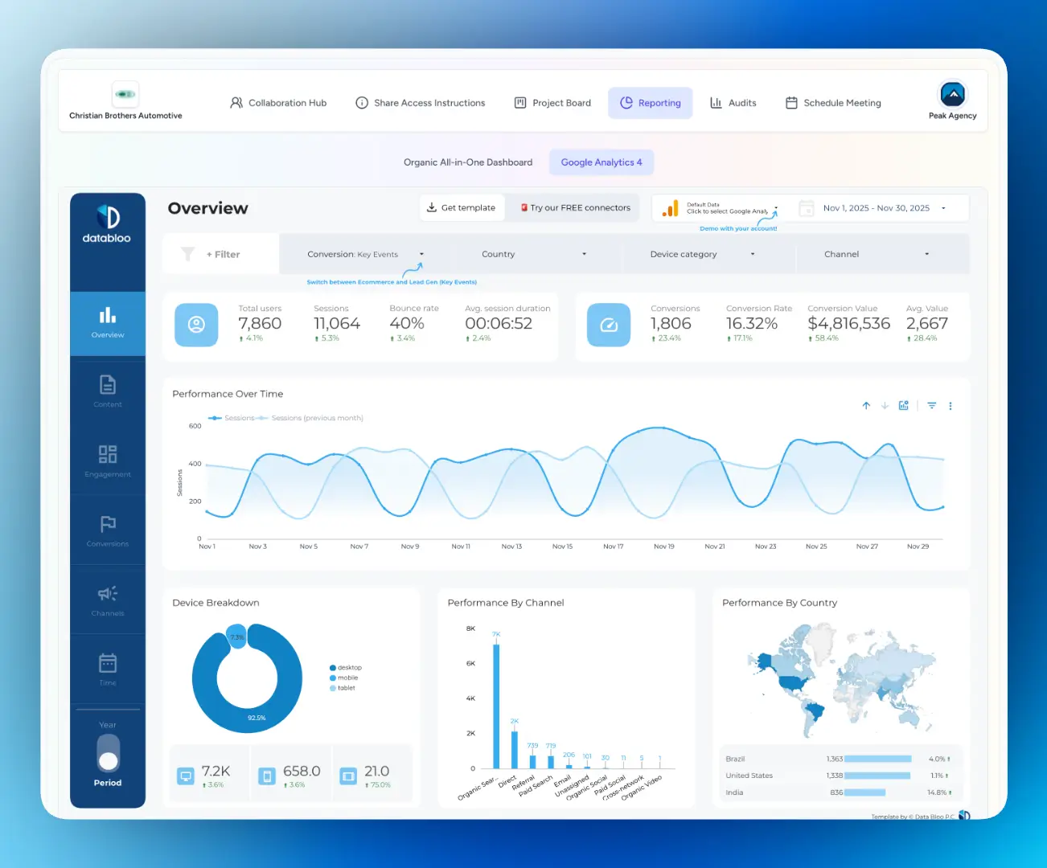
Task: Expand the Country filter dropdown
Action: click(x=534, y=254)
